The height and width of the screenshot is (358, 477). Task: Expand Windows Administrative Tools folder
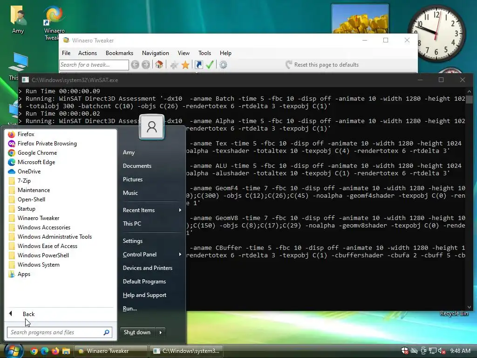coord(61,237)
